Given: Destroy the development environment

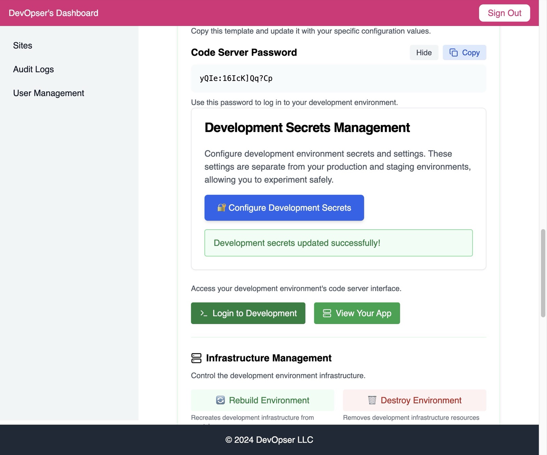Looking at the screenshot, I should [414, 400].
